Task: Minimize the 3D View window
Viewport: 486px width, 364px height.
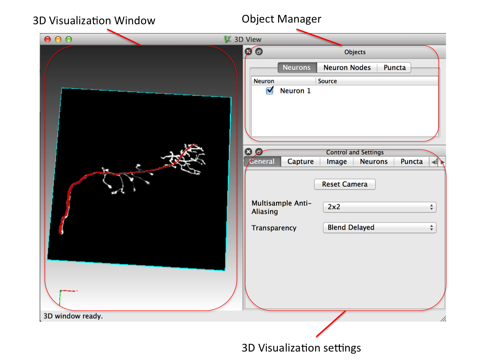Action: [x=58, y=39]
